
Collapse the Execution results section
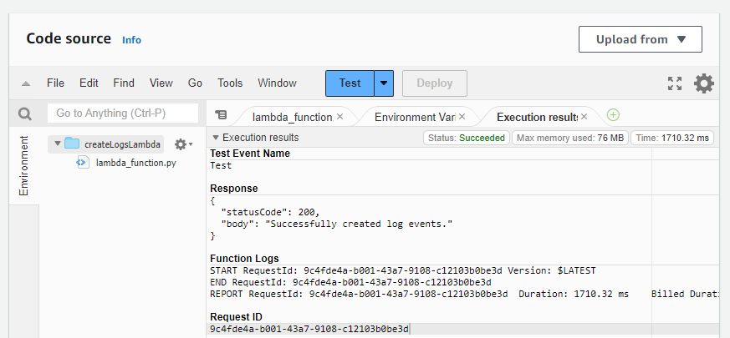coord(216,138)
